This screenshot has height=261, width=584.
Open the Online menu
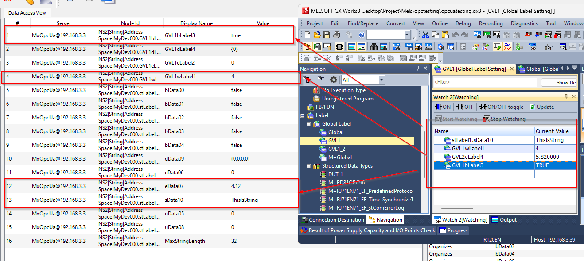(440, 23)
